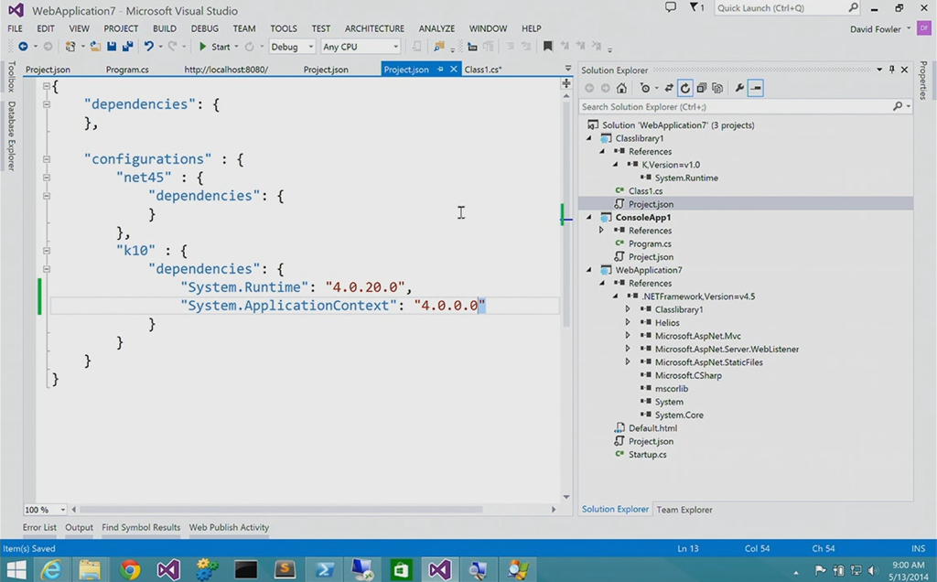The image size is (937, 582).
Task: Open the Find Symbol Results panel
Action: pyautogui.click(x=141, y=527)
